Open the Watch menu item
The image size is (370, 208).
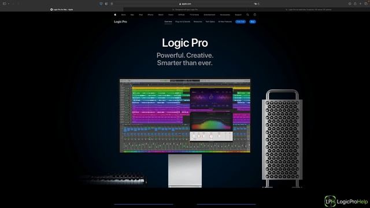tap(161, 14)
